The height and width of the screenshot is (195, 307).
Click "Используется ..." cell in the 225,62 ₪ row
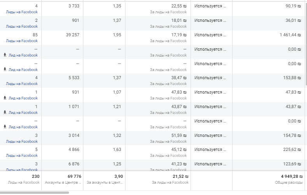210,149
